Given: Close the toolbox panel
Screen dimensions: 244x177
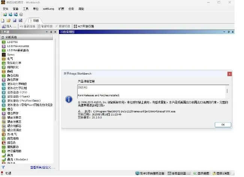Looking at the screenshot, I should (x=55, y=32).
